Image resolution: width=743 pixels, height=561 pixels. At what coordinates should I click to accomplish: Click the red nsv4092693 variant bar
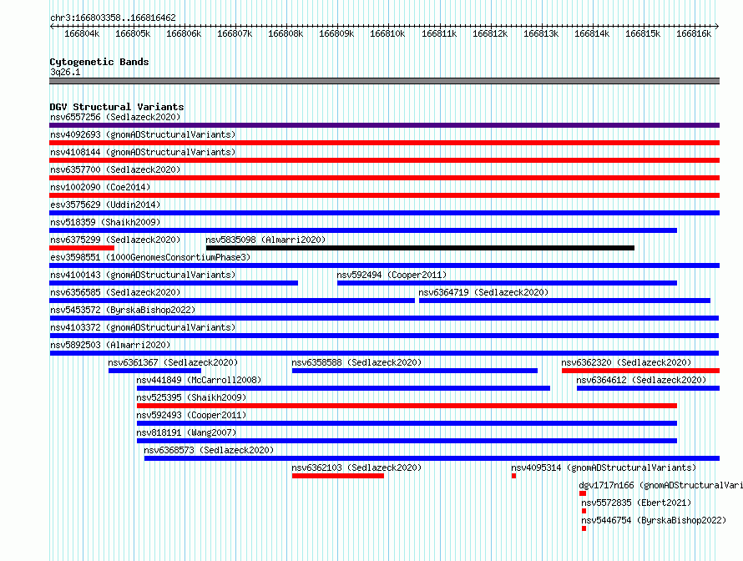pos(384,143)
